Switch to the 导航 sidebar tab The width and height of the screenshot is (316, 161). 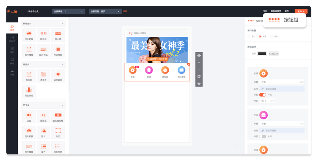click(12, 50)
